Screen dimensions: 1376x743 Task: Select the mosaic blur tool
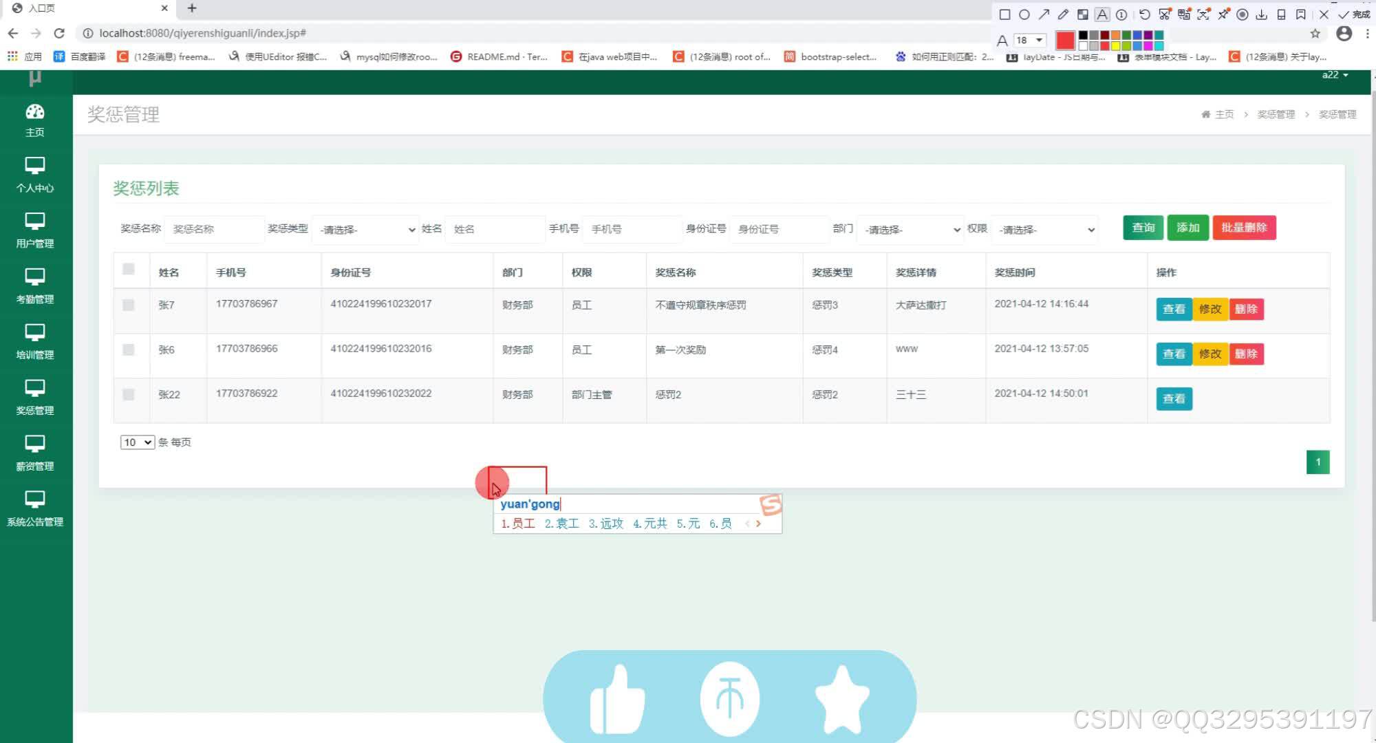click(x=1082, y=14)
